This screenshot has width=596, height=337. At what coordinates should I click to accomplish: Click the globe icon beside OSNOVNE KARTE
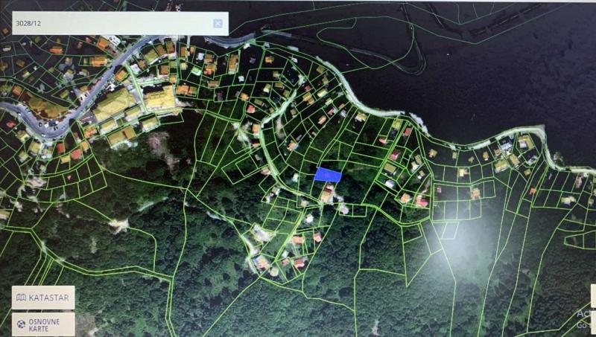[x=21, y=324]
